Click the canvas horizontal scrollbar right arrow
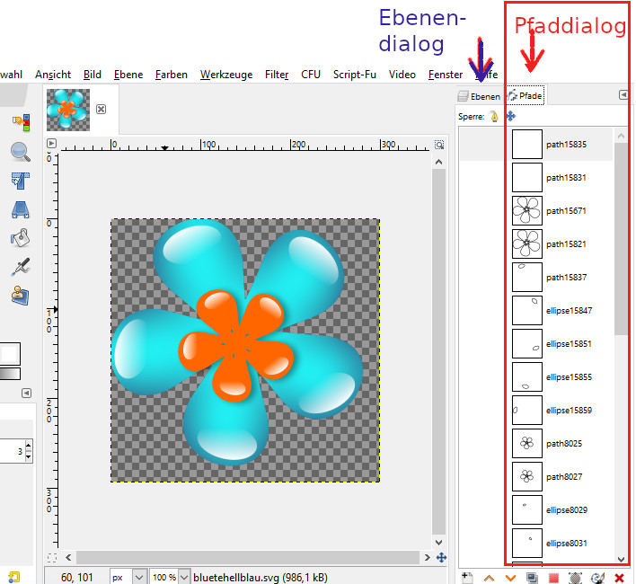636x584 pixels. pos(427,558)
